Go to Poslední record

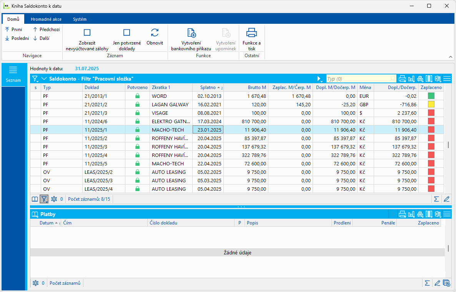[17, 38]
